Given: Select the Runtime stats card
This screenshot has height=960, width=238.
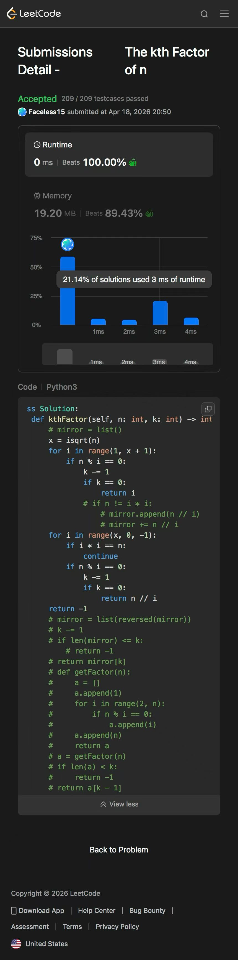Looking at the screenshot, I should [119, 154].
